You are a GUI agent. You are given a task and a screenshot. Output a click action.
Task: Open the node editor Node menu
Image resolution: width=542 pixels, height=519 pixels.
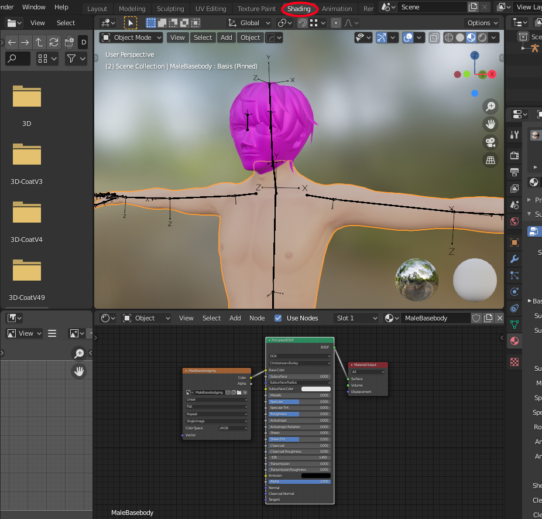[257, 318]
